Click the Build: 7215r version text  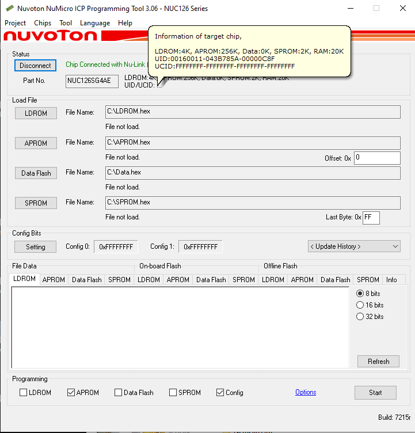pos(394,417)
